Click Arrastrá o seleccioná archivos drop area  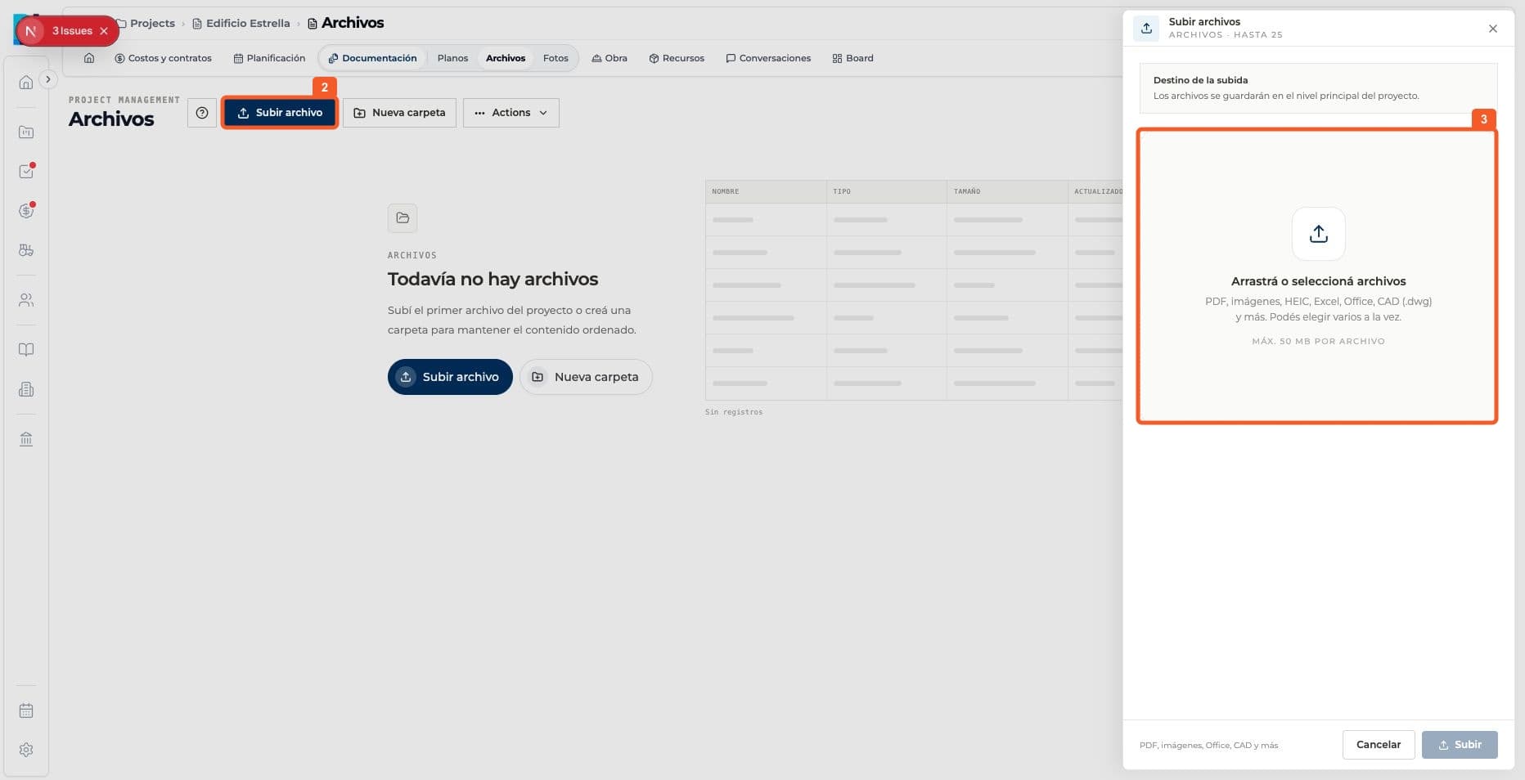1317,276
